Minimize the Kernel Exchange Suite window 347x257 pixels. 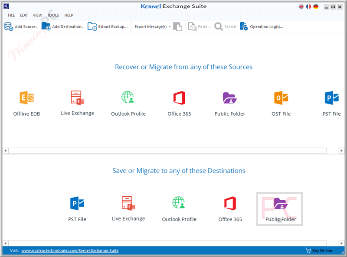pos(327,7)
